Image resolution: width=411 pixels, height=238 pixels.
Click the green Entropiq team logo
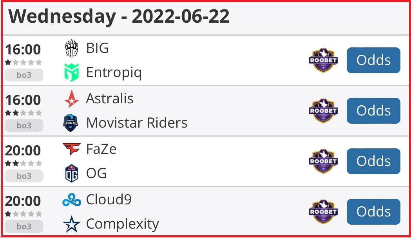tap(71, 72)
